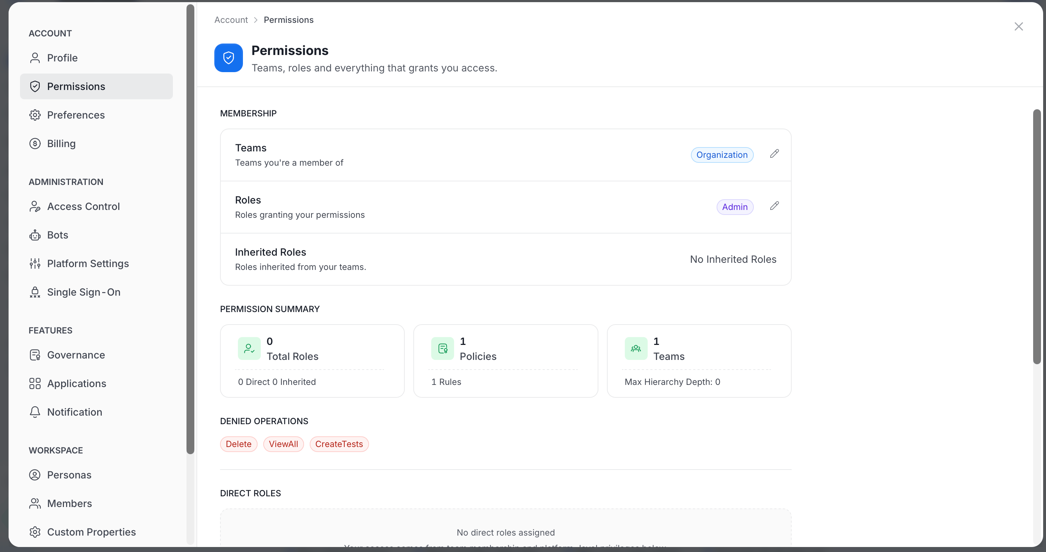Click 'Max Hierarchy Depth: 0' text
The height and width of the screenshot is (552, 1046).
(672, 382)
